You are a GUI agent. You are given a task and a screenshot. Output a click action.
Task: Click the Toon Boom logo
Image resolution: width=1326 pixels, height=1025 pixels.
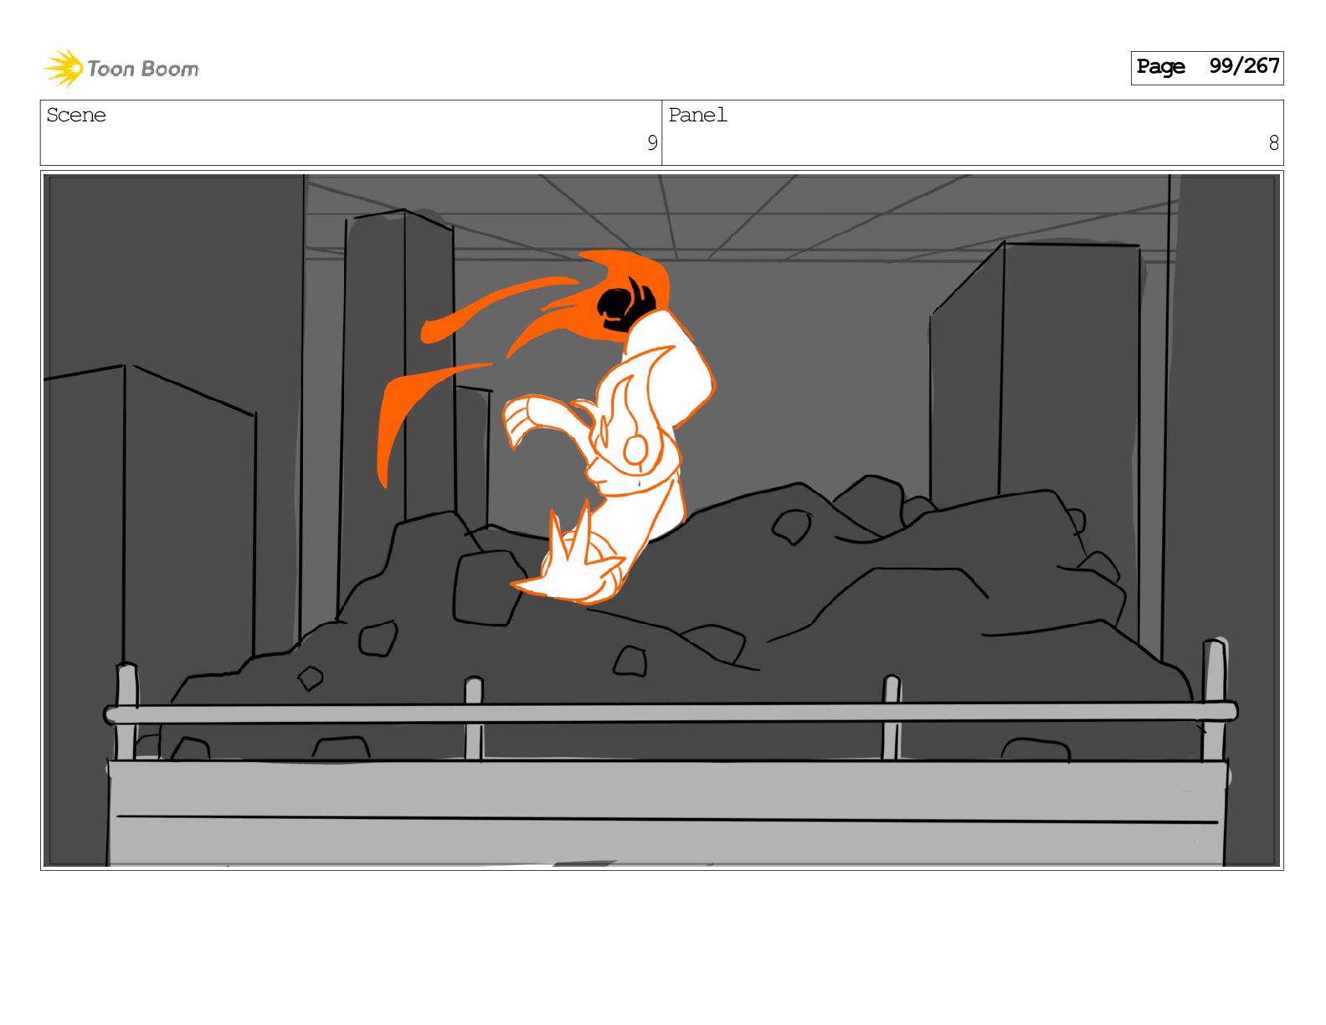[x=121, y=68]
